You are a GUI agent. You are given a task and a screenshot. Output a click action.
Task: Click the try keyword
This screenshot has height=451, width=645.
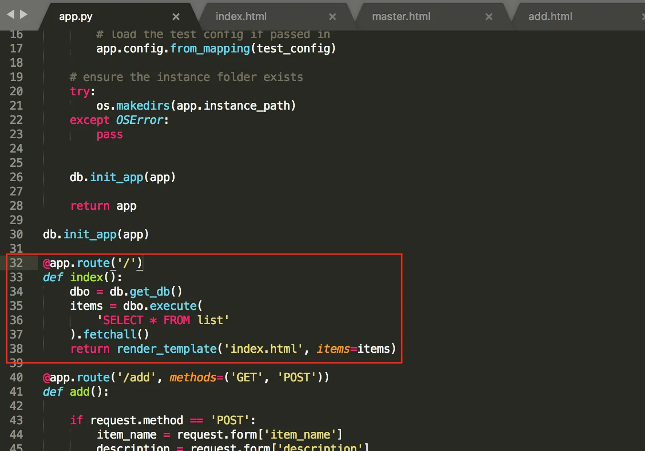[x=80, y=92]
